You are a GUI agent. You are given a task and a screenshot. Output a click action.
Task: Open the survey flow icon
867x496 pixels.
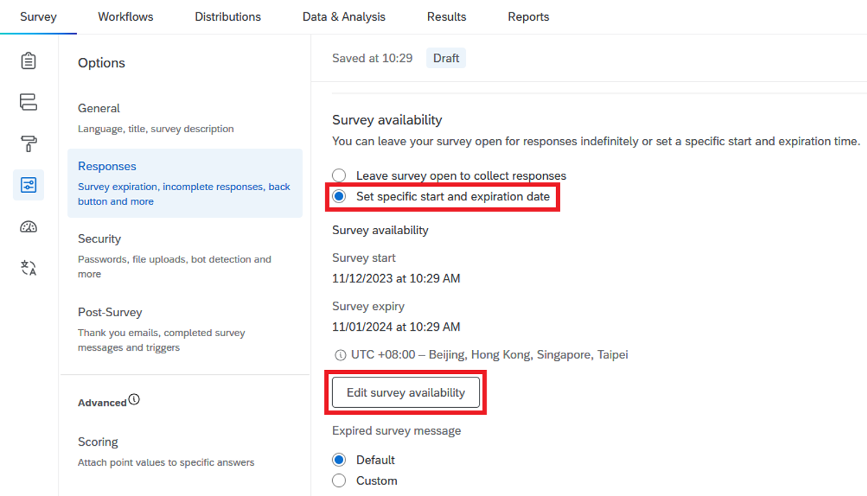(x=28, y=103)
